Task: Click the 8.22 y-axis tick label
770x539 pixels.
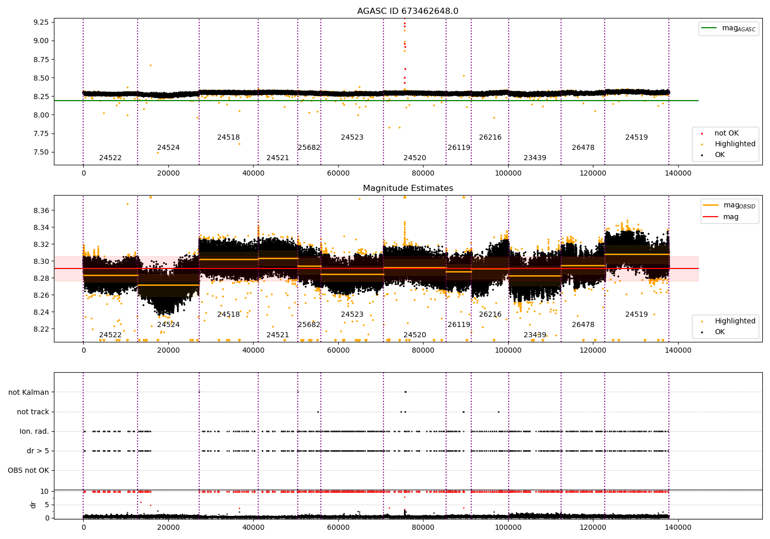Action: [x=41, y=329]
